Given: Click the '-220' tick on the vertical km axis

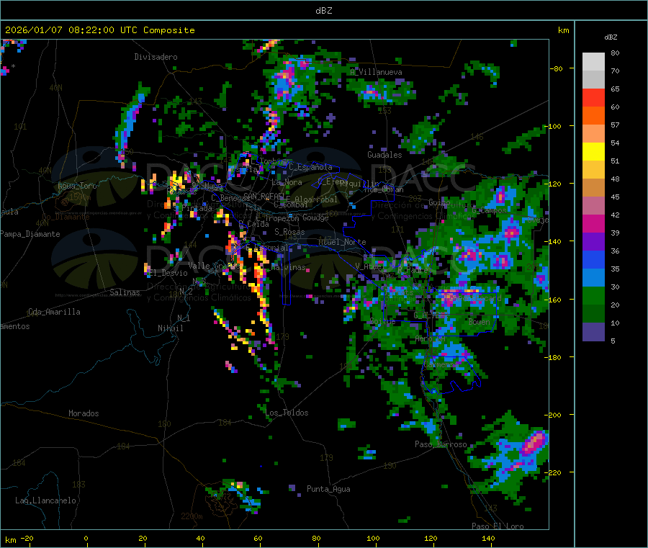Looking at the screenshot, I should pos(553,473).
